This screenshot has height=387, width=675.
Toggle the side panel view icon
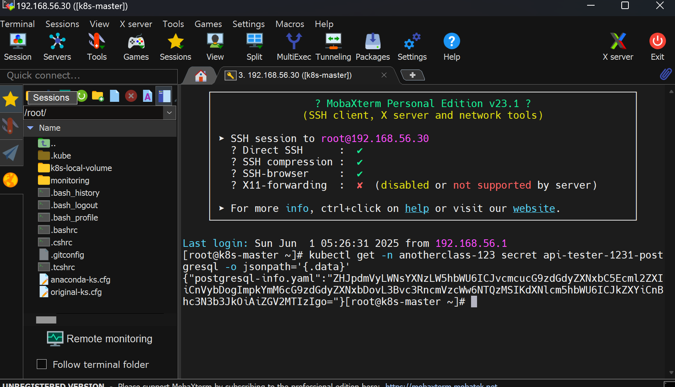(164, 96)
